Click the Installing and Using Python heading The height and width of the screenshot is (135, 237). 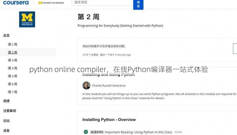click(109, 74)
